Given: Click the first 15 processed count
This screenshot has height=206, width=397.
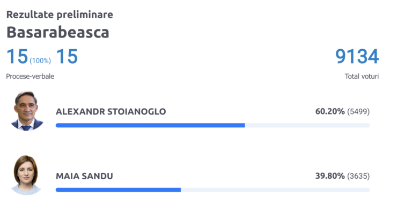Looking at the screenshot, I should 17,56.
